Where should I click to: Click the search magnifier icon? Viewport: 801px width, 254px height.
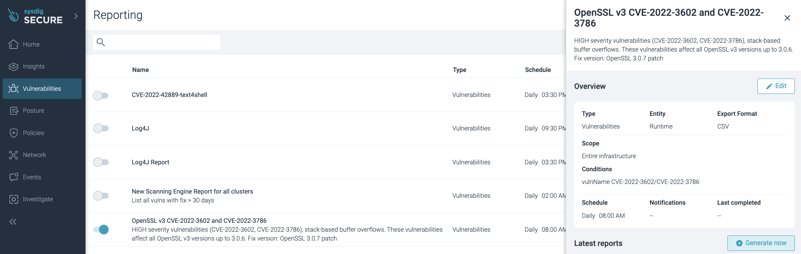[101, 42]
